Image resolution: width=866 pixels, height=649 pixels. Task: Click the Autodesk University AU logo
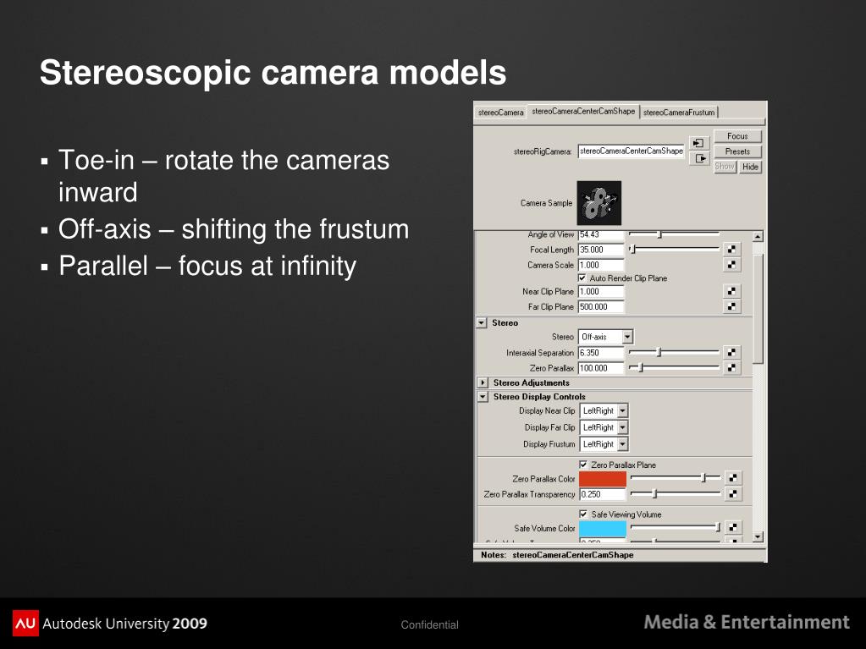point(25,624)
